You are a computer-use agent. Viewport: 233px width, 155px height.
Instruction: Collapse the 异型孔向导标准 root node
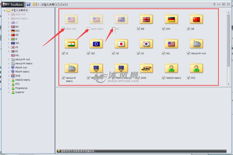[x=5, y=10]
